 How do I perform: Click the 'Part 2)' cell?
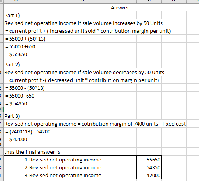[x=16, y=64]
